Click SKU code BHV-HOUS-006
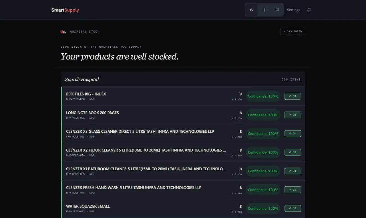Viewport: 366px width, 218px height. (75, 193)
